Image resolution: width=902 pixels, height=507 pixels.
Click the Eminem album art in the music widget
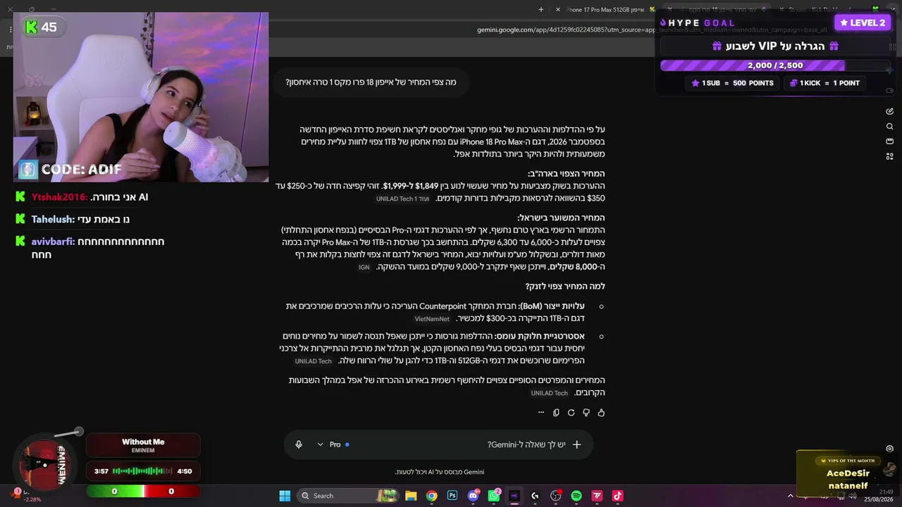click(44, 465)
